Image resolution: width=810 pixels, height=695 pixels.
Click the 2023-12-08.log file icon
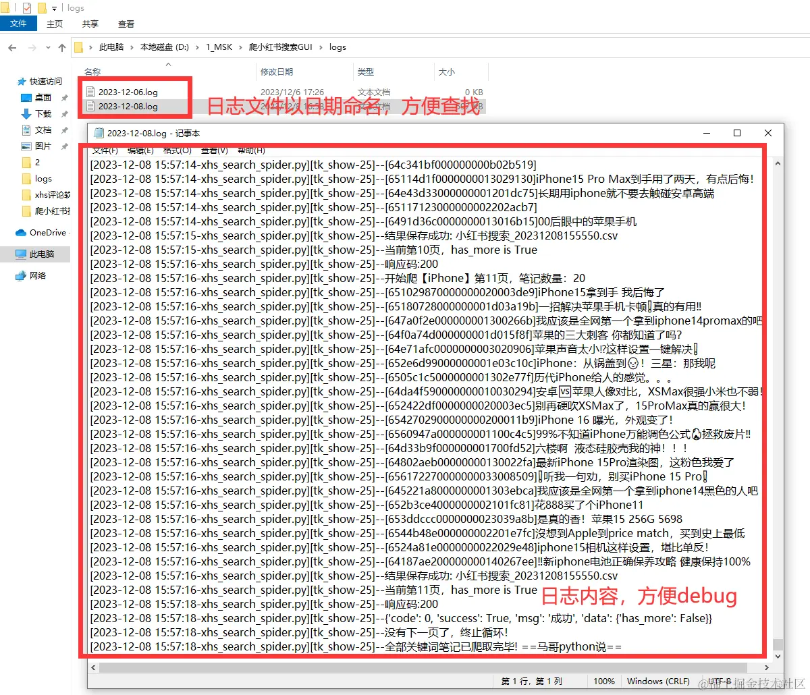[x=90, y=106]
